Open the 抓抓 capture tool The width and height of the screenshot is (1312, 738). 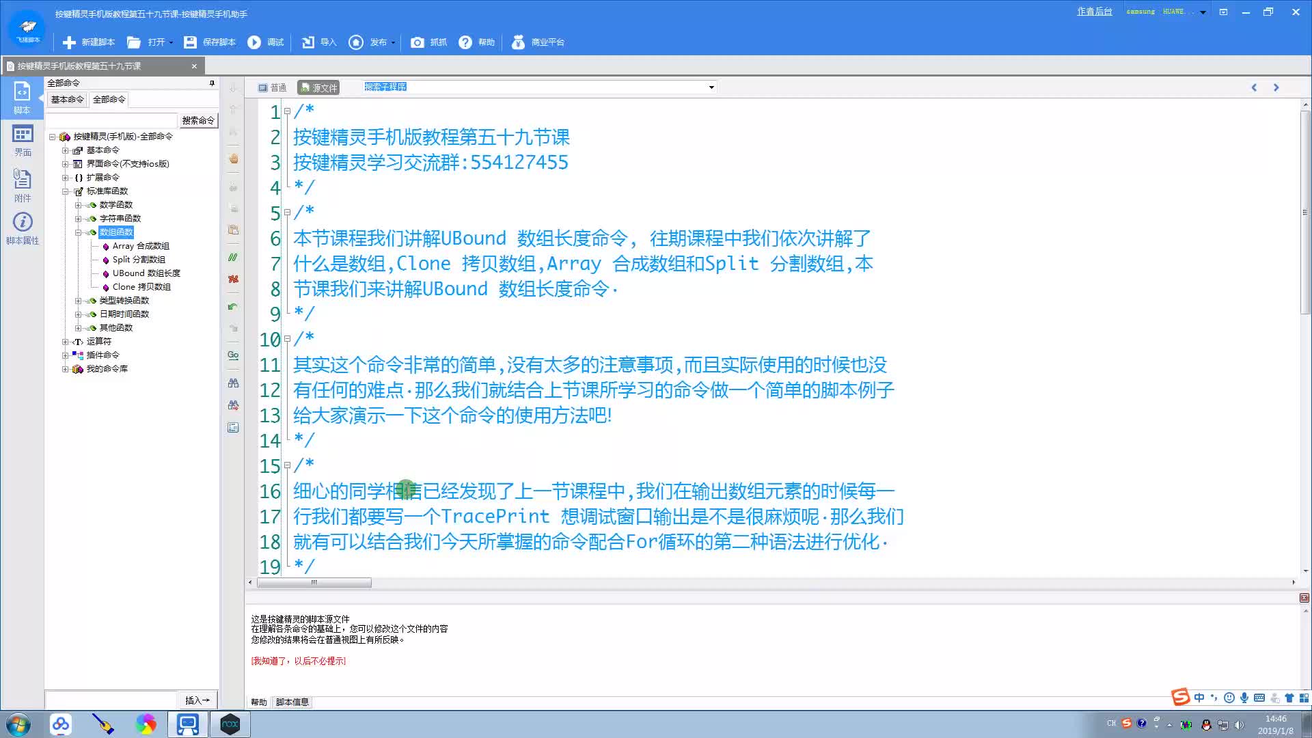(x=428, y=42)
